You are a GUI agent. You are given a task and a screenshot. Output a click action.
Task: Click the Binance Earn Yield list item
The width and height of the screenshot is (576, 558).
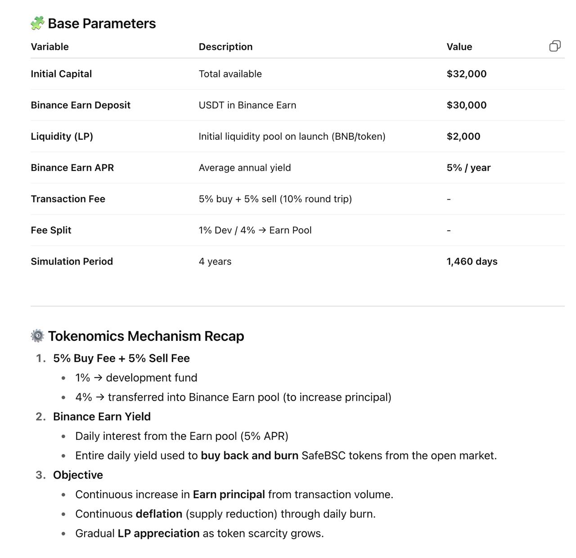102,416
